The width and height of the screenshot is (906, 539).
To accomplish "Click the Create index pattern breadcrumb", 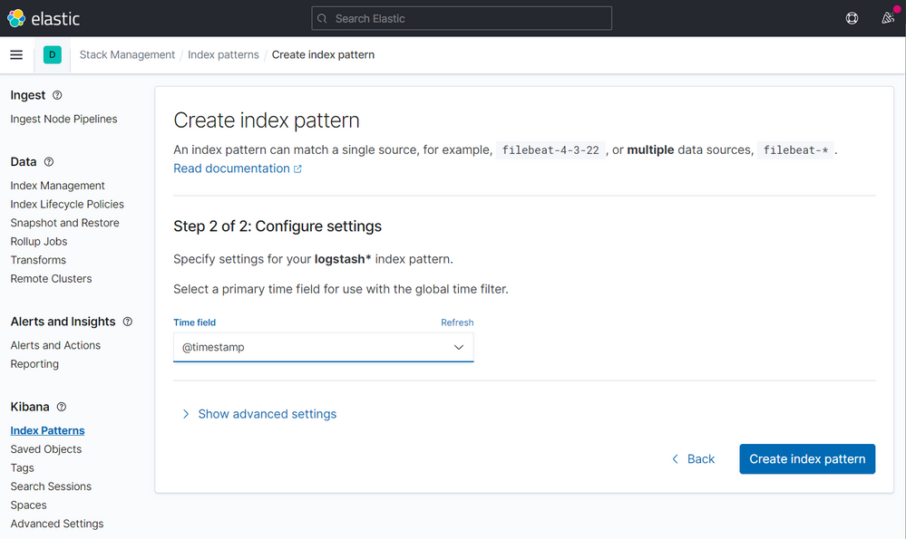I will pos(323,55).
